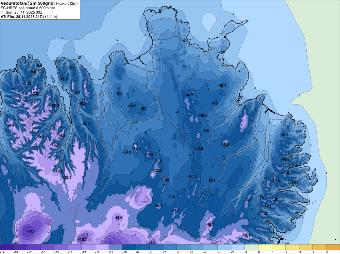Click the -11.3 temperature label
This screenshot has width=340, height=254.
pos(176,210)
